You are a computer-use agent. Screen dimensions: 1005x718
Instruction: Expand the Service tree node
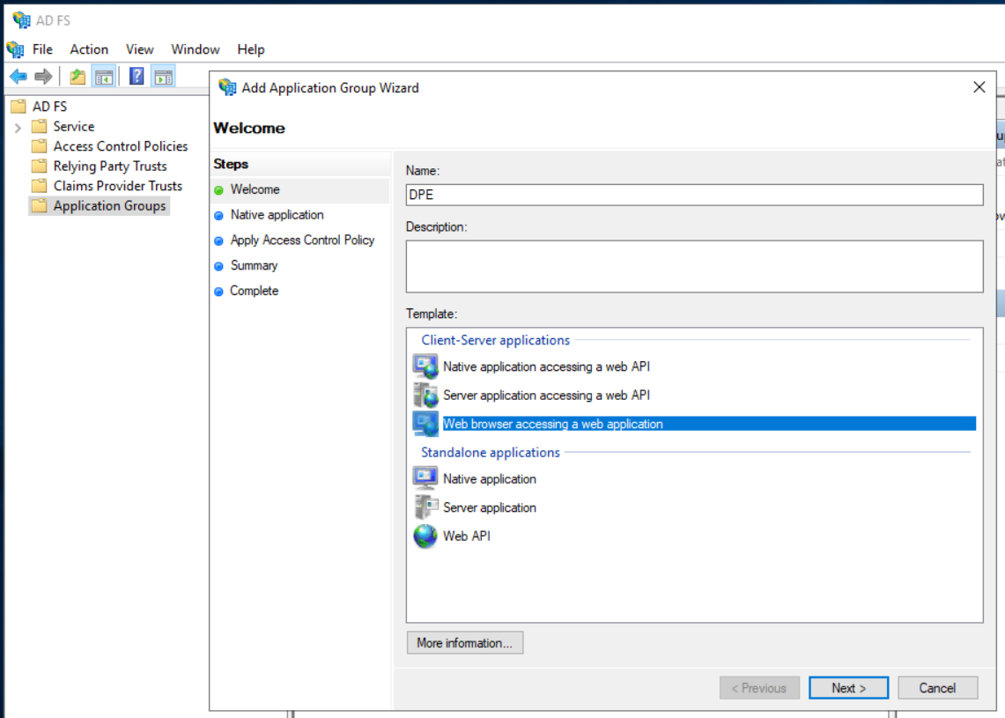click(x=18, y=128)
